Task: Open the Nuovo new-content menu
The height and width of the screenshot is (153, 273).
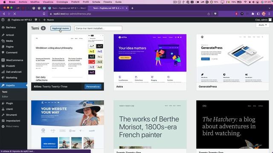Action: [x=49, y=20]
